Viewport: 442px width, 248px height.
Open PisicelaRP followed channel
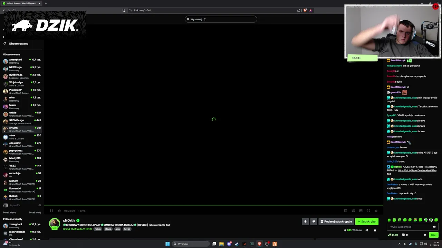22,91
